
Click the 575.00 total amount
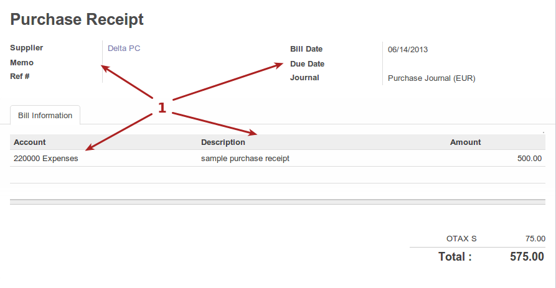(527, 256)
